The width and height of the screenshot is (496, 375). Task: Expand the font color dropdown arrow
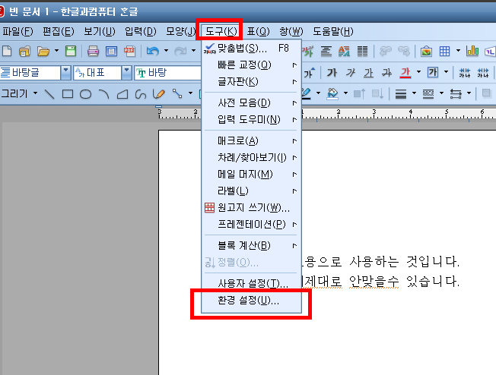[x=419, y=72]
